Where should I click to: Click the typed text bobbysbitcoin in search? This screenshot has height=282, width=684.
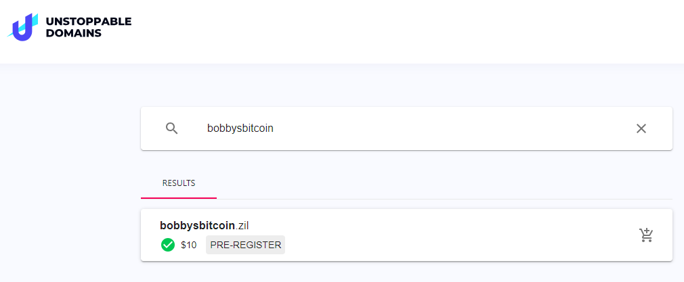pyautogui.click(x=240, y=128)
